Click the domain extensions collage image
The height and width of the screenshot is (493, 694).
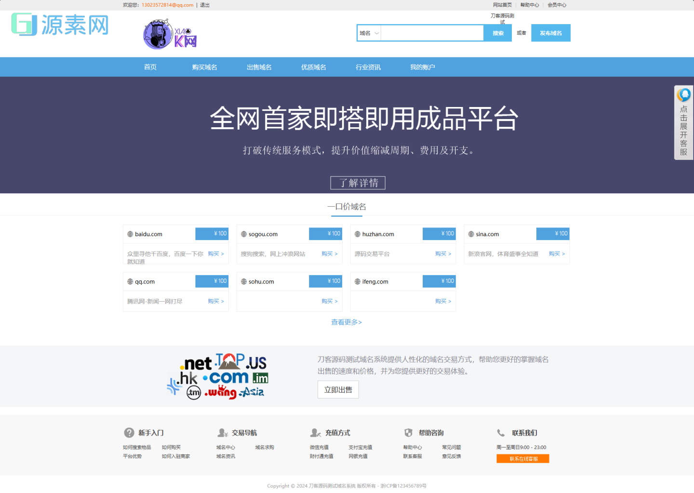tap(217, 376)
